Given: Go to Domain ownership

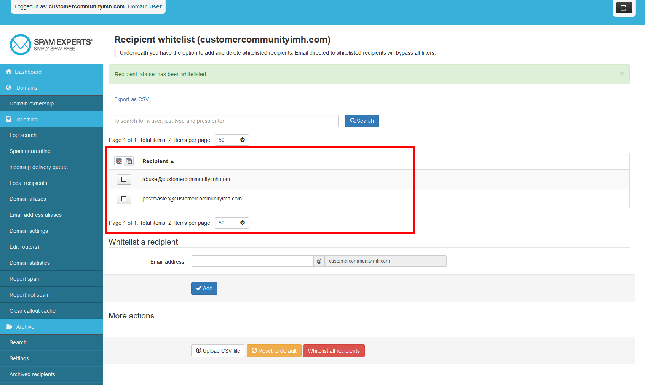Looking at the screenshot, I should tap(51, 103).
